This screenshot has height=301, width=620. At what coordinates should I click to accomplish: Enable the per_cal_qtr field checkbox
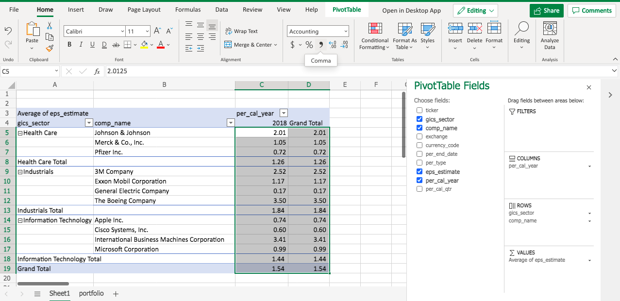pos(419,189)
